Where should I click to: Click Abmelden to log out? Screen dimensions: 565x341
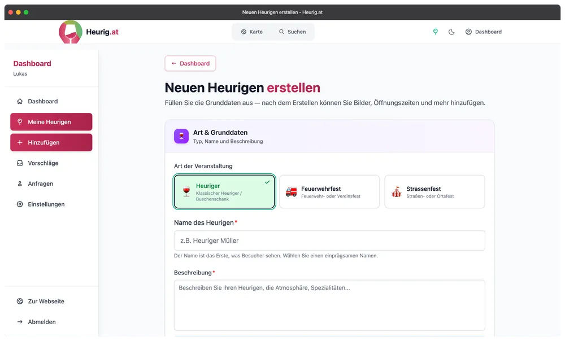click(51, 322)
